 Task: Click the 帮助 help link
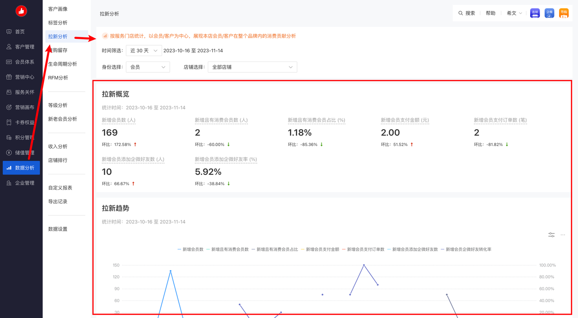(490, 13)
